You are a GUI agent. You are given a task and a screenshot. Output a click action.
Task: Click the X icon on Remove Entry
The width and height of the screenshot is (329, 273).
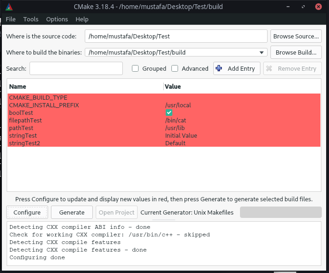click(269, 68)
